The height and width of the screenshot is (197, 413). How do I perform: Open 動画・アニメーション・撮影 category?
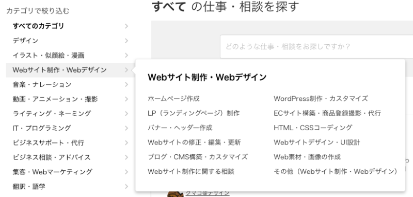(x=55, y=99)
